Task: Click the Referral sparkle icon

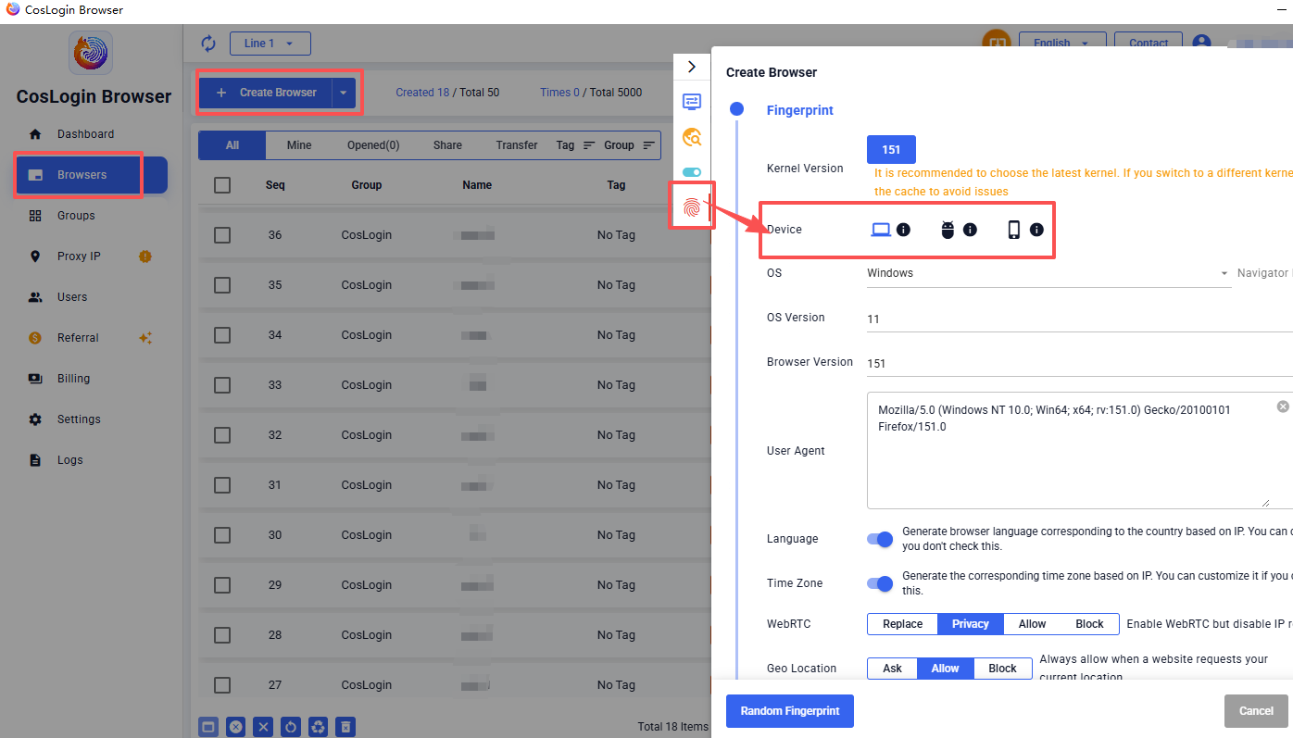Action: [x=145, y=338]
